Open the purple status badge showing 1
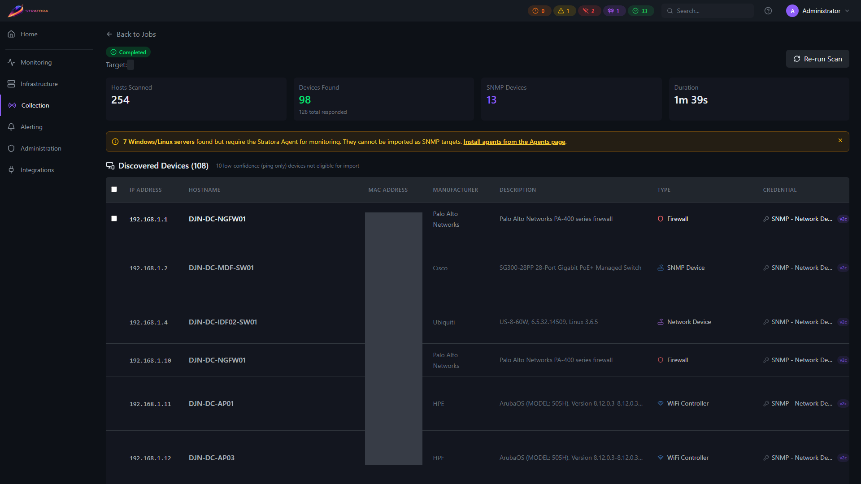 [614, 11]
